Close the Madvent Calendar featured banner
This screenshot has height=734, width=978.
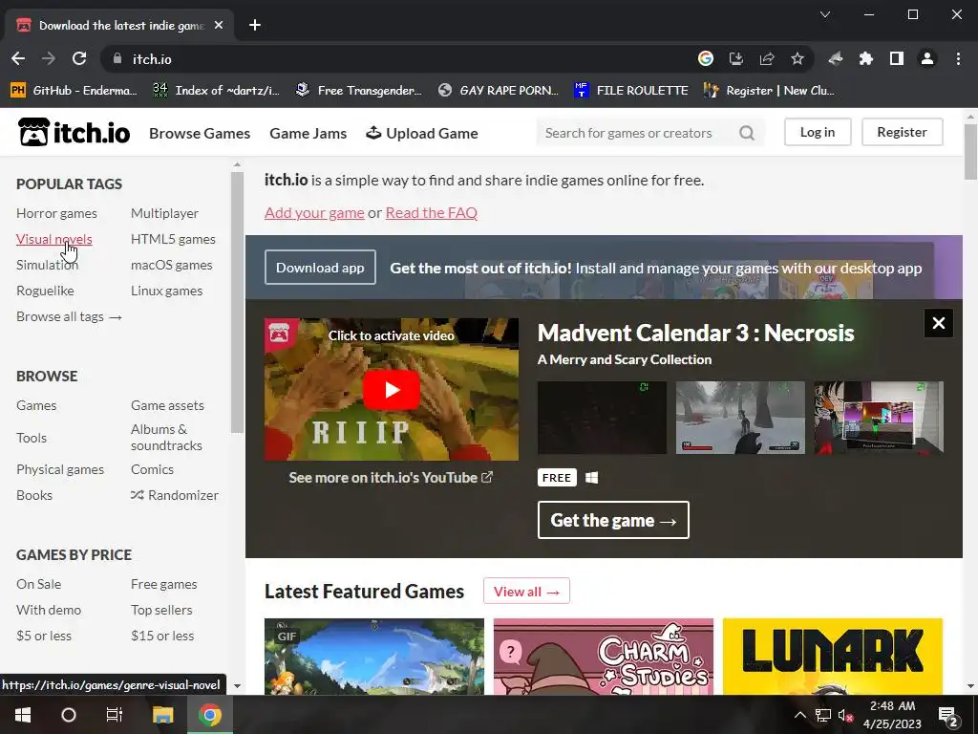(x=938, y=323)
